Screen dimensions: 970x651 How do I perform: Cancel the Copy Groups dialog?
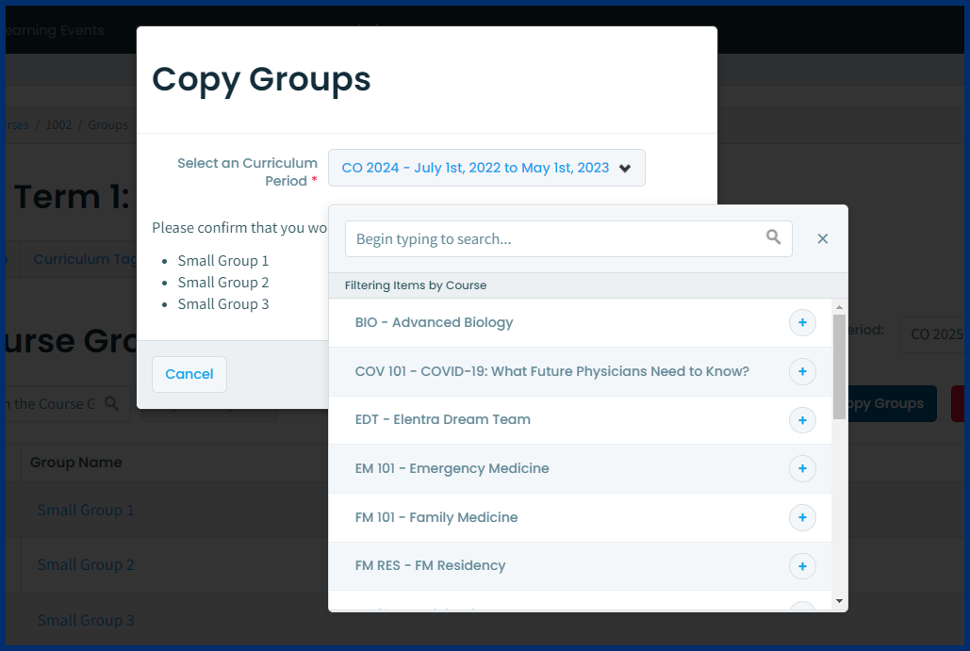[x=189, y=374]
